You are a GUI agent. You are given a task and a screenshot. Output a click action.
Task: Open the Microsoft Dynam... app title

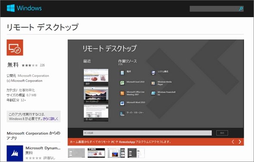43,148
